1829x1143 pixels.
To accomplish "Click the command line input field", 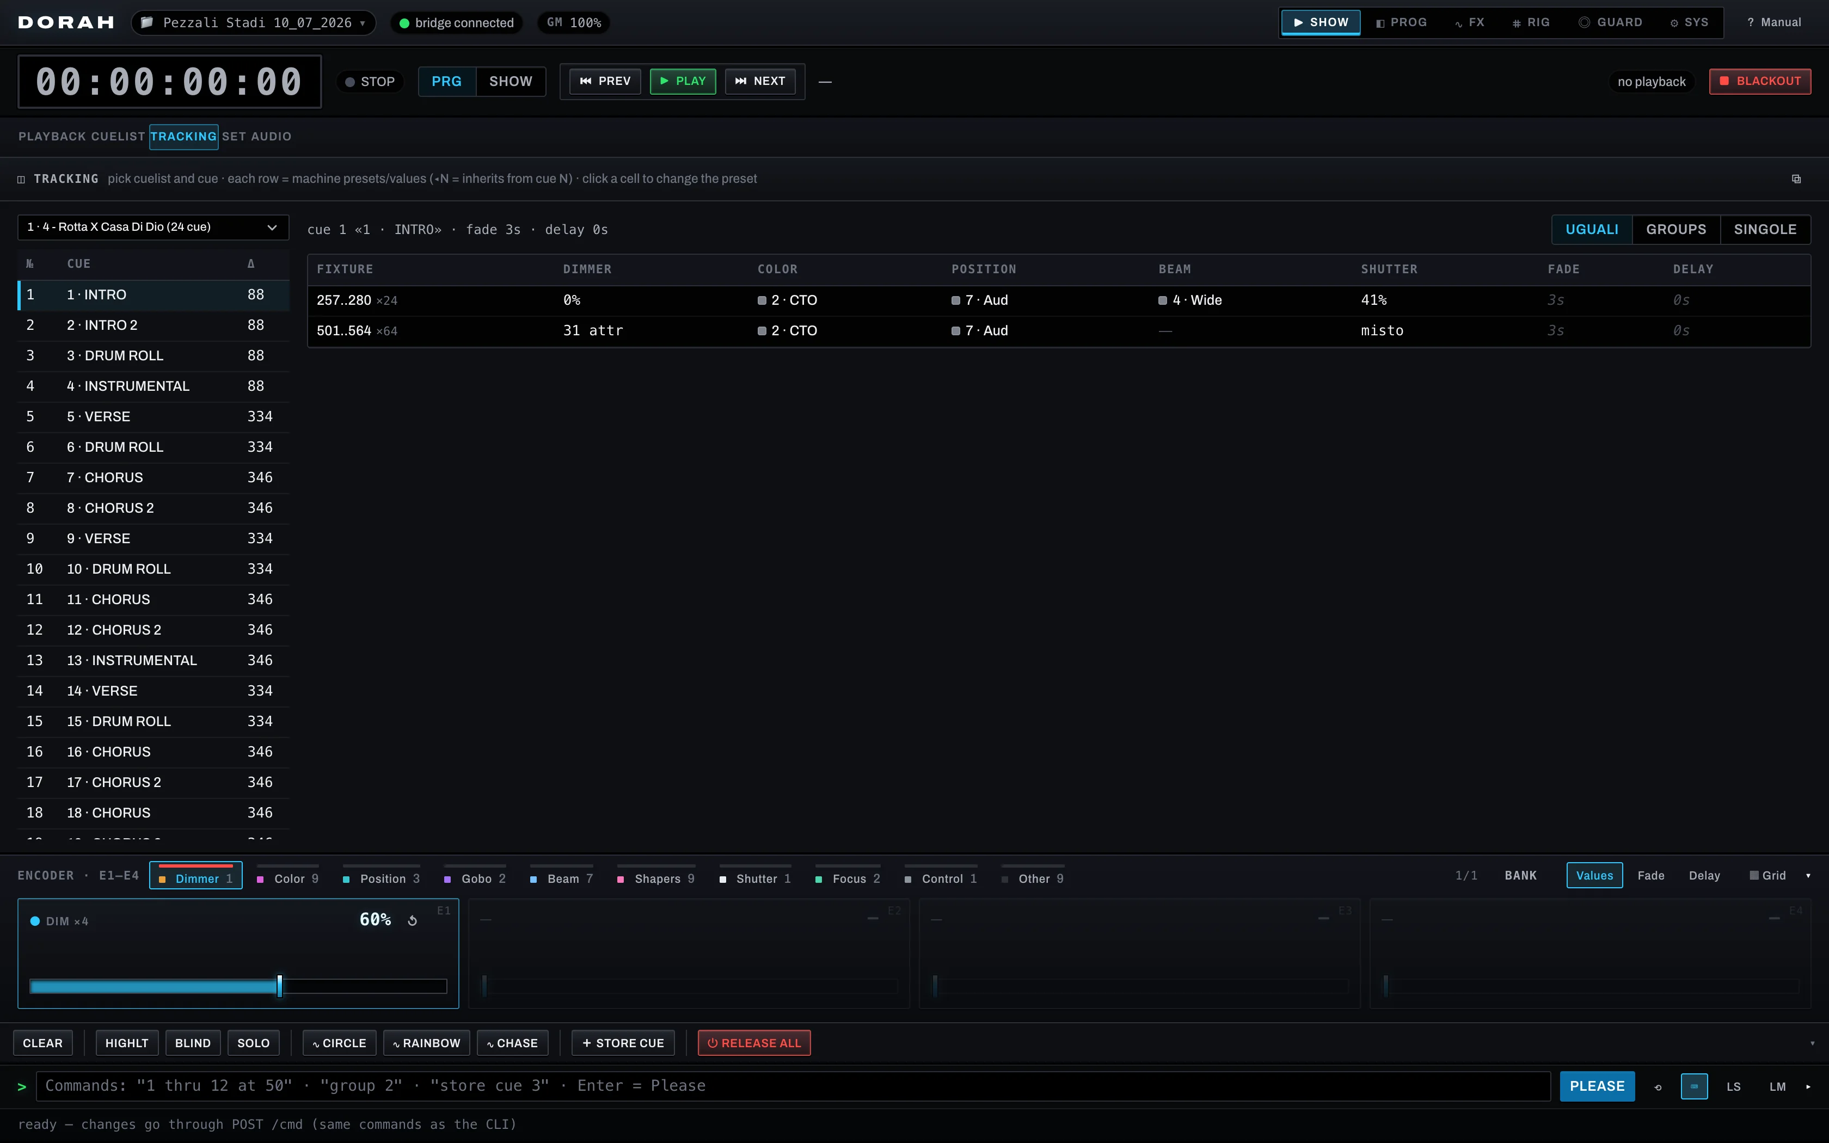I will 794,1086.
